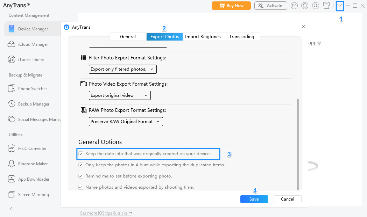Open the notifications bell icon in title bar
Viewport: 367px width, 217px height.
click(305, 6)
